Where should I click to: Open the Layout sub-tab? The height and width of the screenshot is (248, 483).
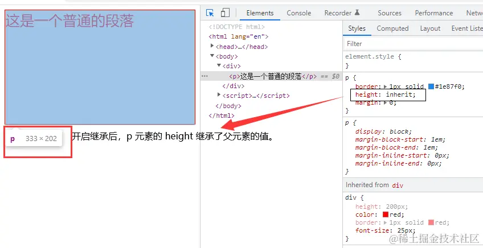tap(430, 28)
